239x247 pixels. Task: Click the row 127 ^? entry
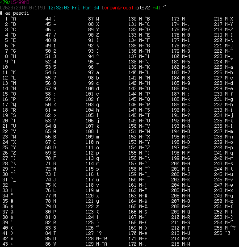coord(93,233)
